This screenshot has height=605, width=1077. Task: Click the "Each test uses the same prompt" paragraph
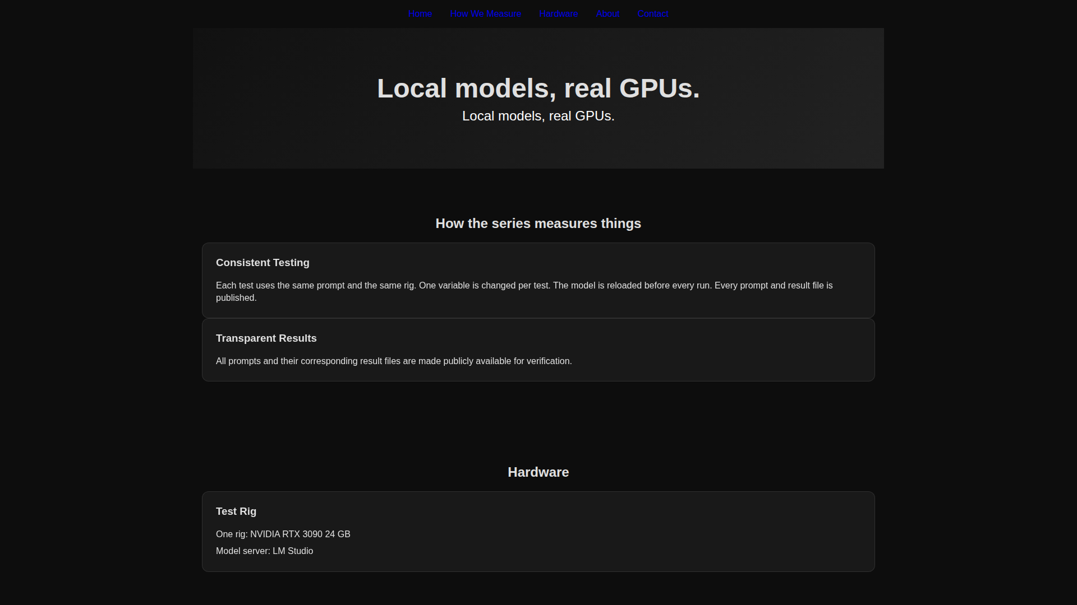[524, 292]
